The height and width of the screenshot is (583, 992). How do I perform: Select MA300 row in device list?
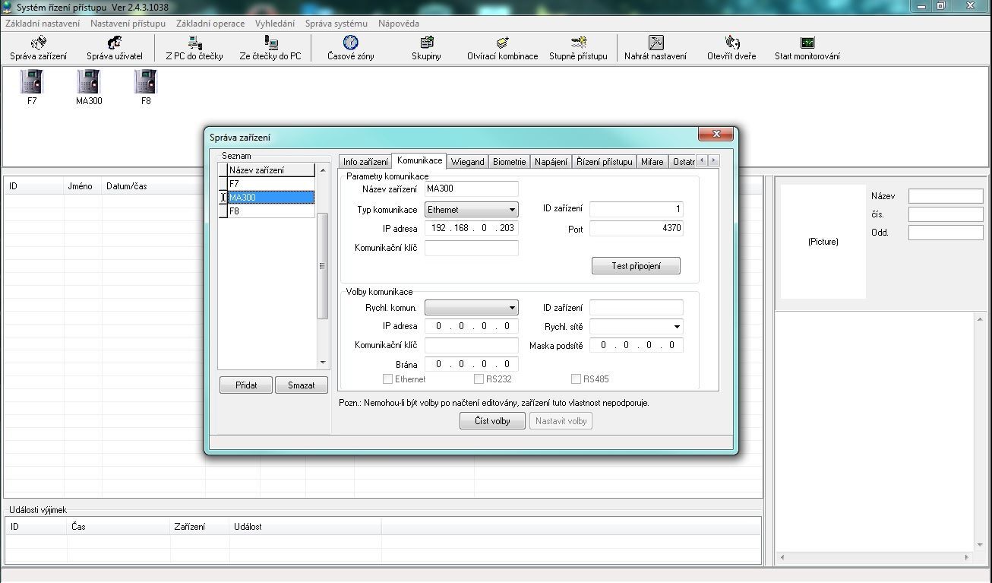(x=271, y=198)
